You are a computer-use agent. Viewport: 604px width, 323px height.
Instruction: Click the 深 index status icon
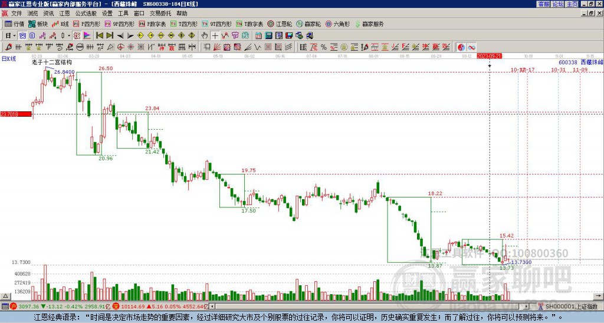(115, 306)
